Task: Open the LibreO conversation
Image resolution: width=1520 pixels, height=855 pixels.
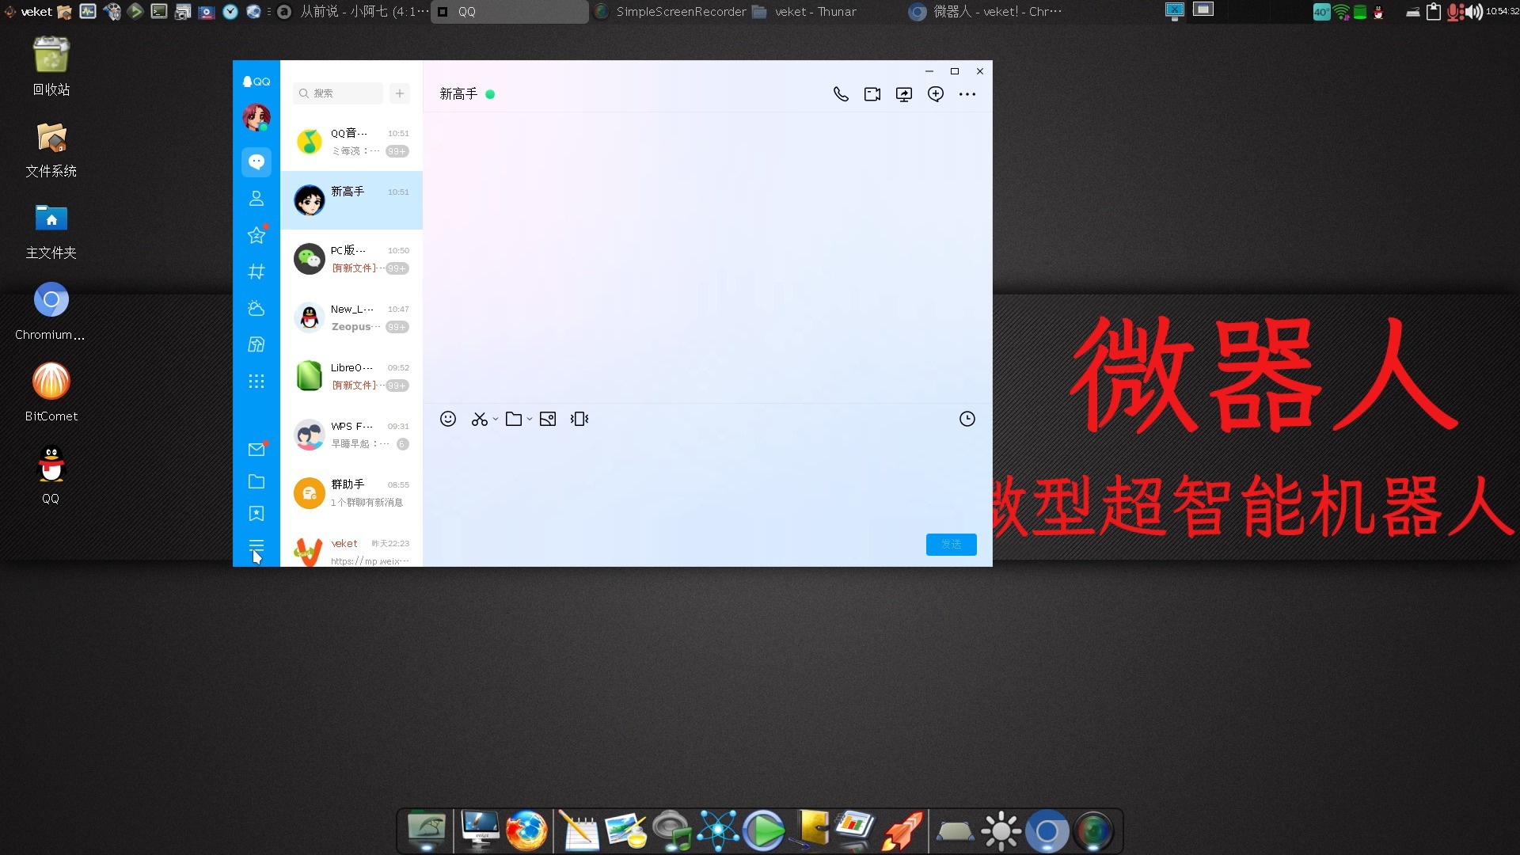Action: click(x=351, y=376)
